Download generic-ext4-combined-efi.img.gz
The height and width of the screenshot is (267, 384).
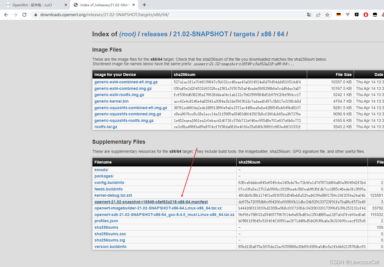(126, 82)
